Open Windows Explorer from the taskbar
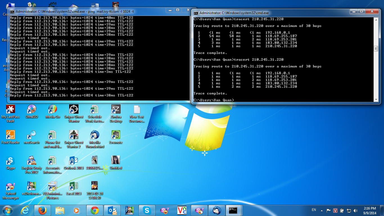The image size is (384, 216). tap(60, 210)
